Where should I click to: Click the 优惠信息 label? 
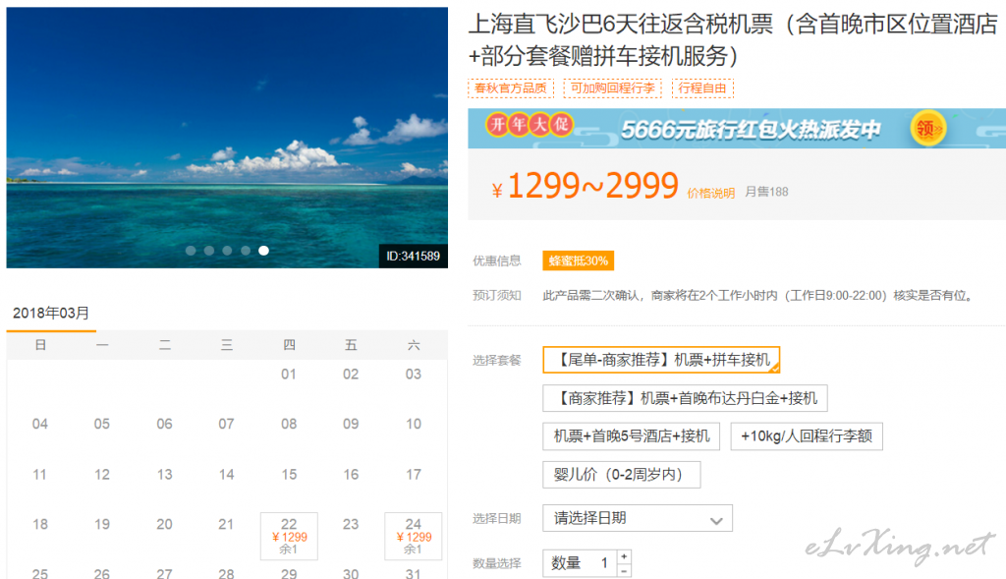tap(496, 261)
